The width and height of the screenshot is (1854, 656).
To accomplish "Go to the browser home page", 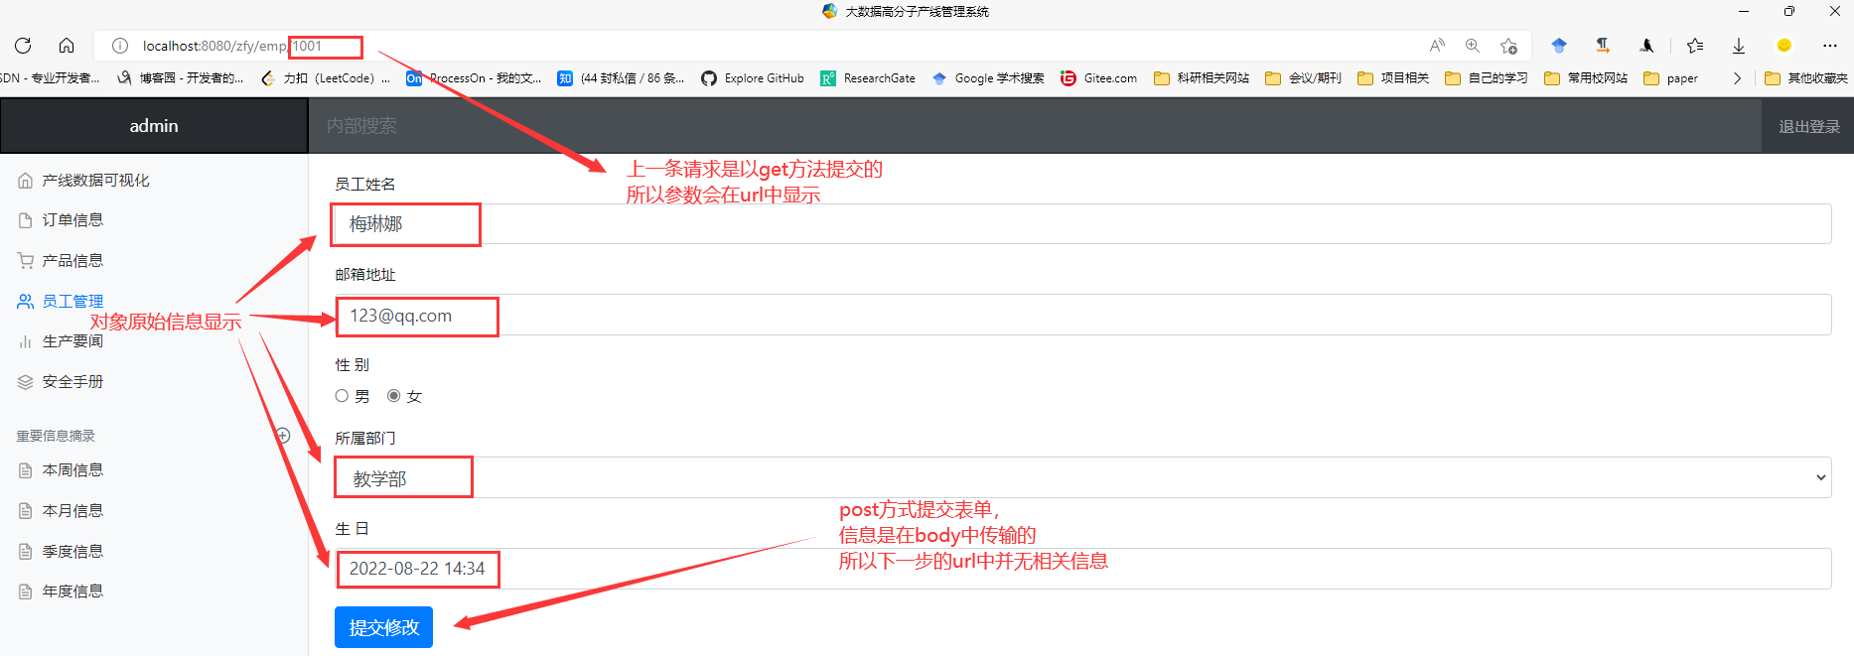I will [67, 46].
